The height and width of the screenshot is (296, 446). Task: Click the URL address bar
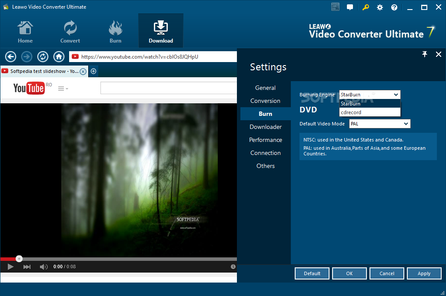tap(153, 56)
